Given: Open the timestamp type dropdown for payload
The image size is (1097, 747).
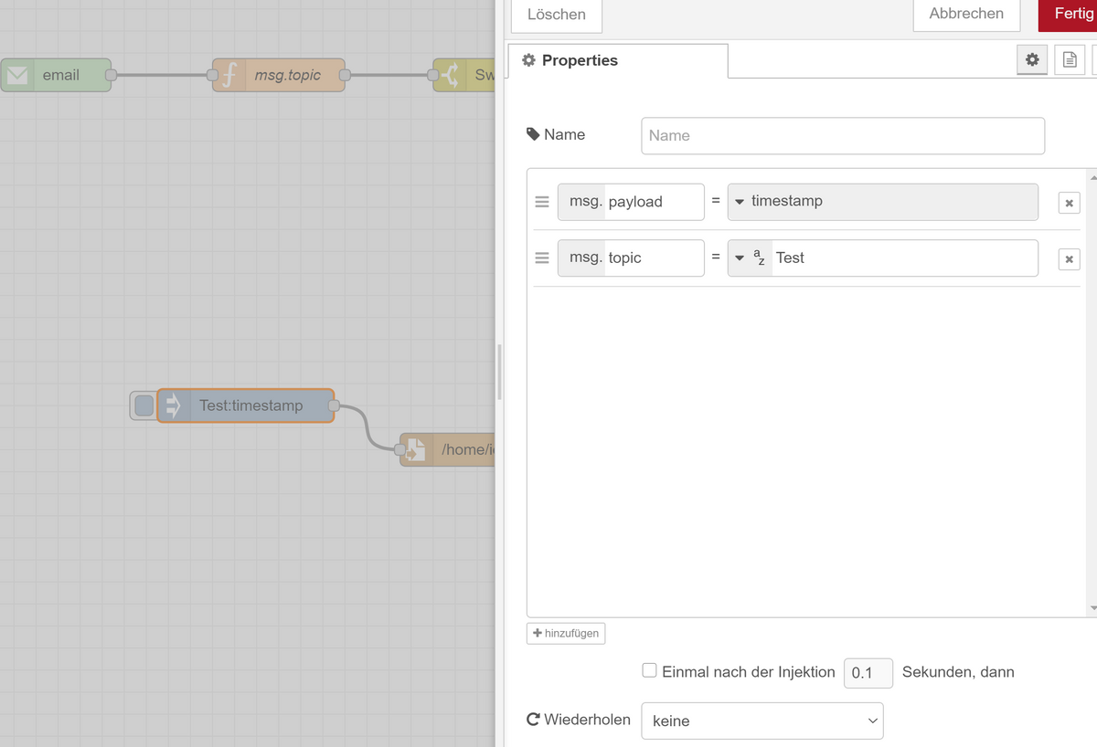Looking at the screenshot, I should 740,202.
